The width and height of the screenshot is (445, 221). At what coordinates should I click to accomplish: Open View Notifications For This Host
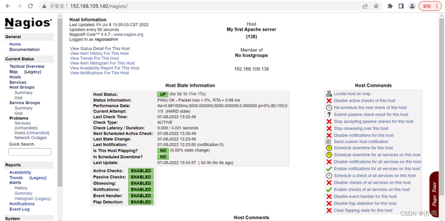[100, 73]
